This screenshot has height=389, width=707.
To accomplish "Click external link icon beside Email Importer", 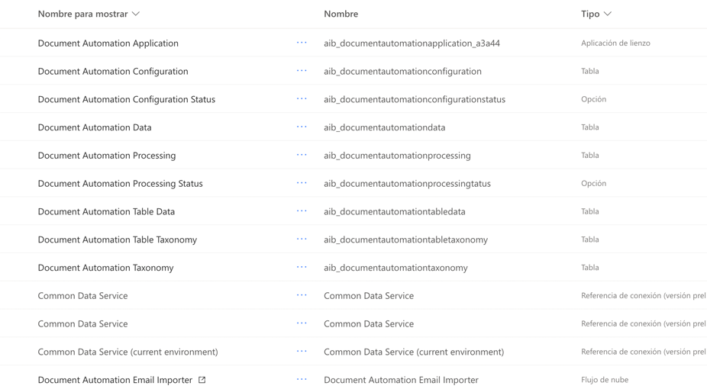I will [202, 380].
